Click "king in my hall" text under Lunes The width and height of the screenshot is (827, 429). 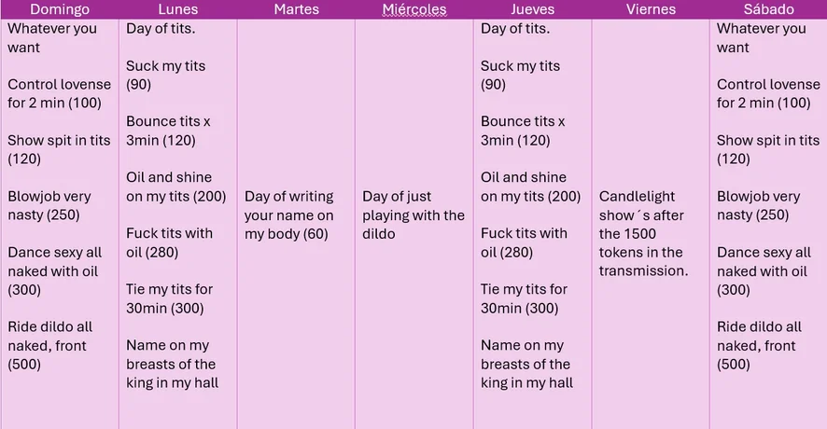click(x=170, y=382)
